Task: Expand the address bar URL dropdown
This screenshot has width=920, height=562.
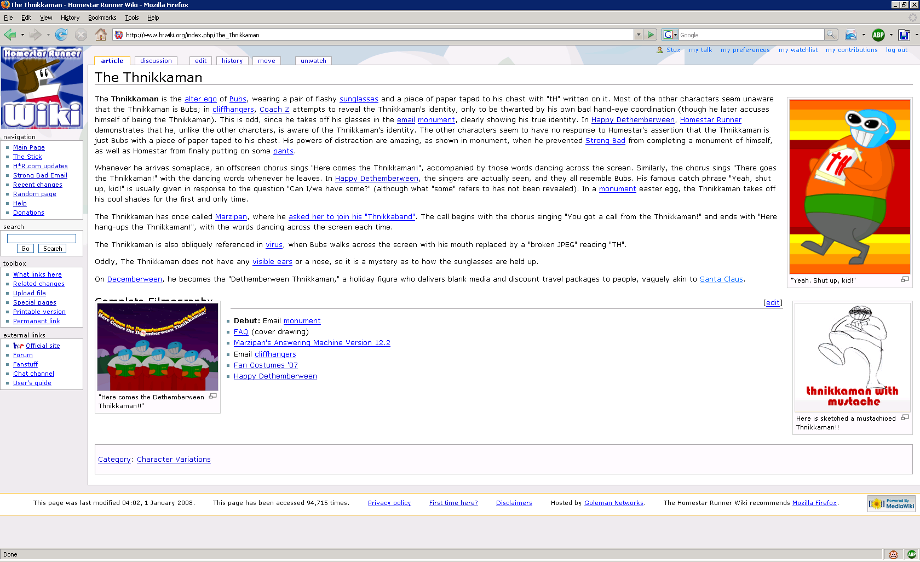Action: click(x=638, y=35)
